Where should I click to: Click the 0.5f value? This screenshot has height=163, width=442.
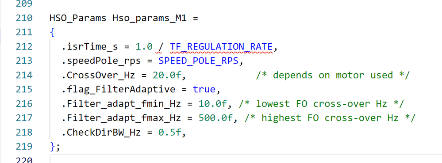(x=169, y=133)
